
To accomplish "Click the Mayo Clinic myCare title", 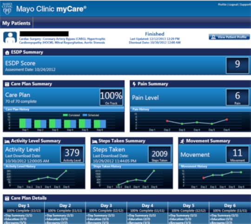I will (51, 9).
